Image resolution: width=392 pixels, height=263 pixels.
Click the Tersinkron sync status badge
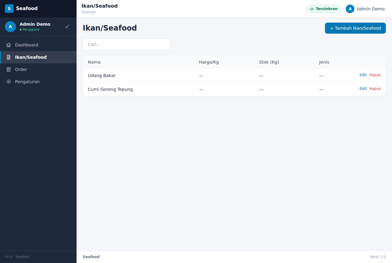323,9
